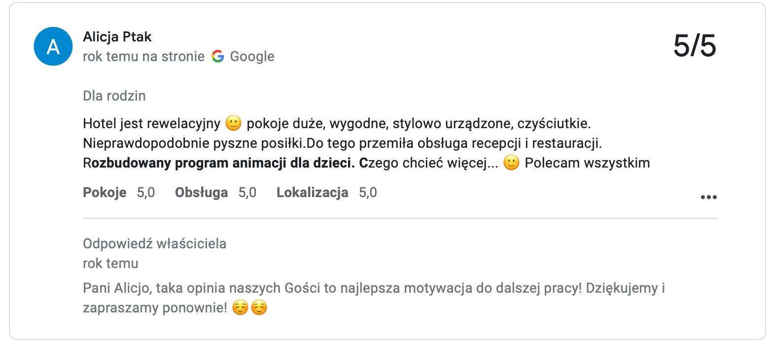Click the blue avatar circle with letter A
This screenshot has height=341, width=767.
[x=53, y=47]
